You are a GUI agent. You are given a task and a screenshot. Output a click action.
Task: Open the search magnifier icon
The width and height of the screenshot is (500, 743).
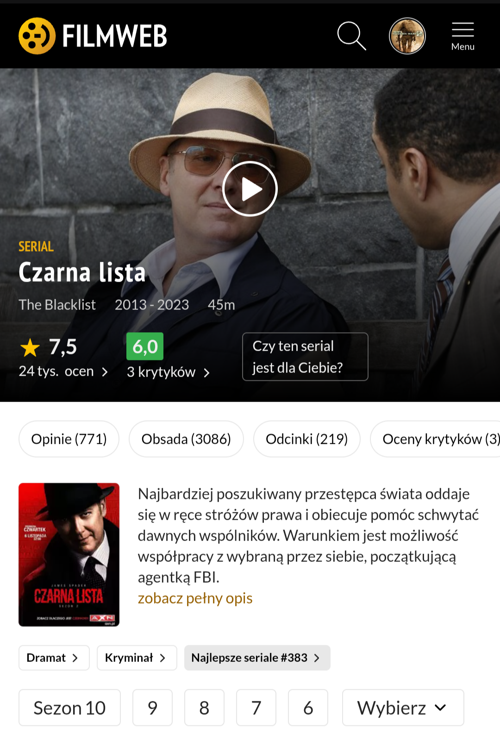click(x=352, y=36)
